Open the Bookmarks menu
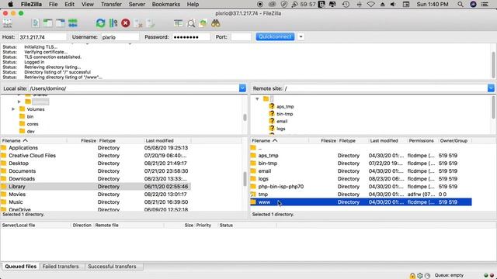This screenshot has width=497, height=279. [x=165, y=4]
